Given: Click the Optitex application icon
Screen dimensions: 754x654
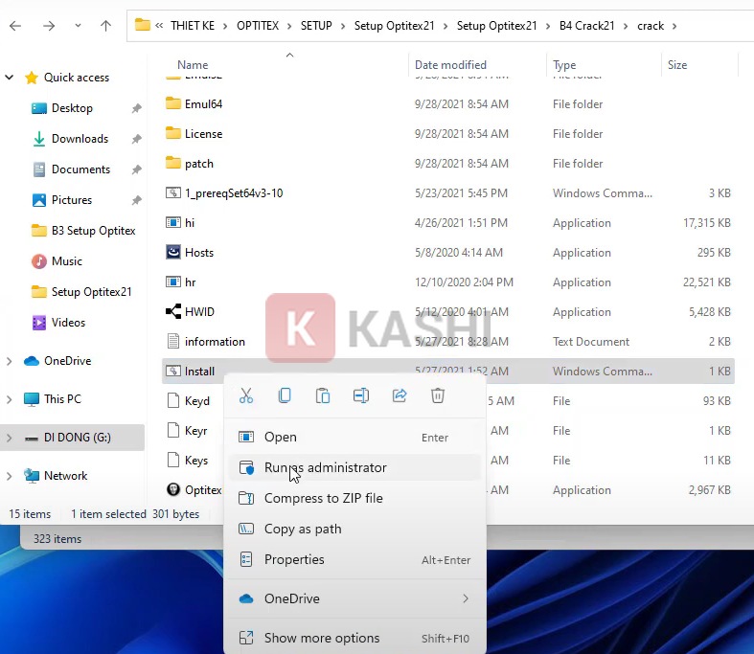Looking at the screenshot, I should click(173, 489).
